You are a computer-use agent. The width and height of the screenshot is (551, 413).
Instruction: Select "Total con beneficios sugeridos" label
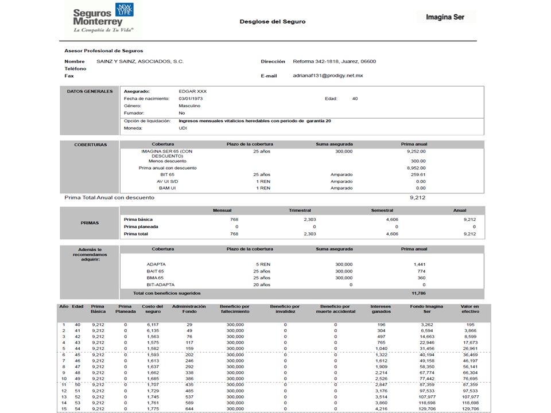click(166, 293)
